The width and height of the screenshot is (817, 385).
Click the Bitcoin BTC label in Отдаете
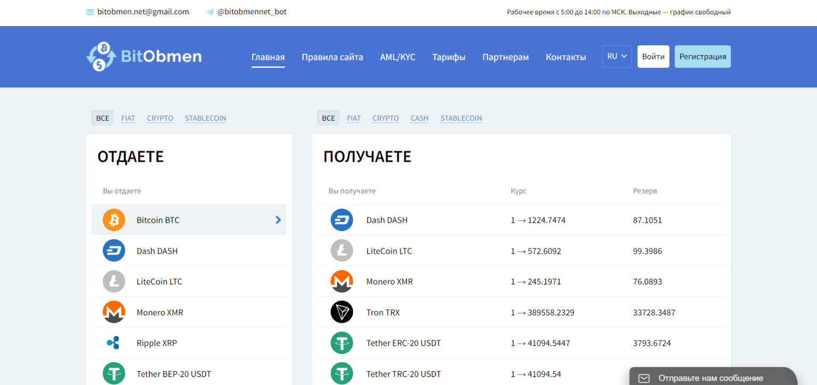(158, 220)
